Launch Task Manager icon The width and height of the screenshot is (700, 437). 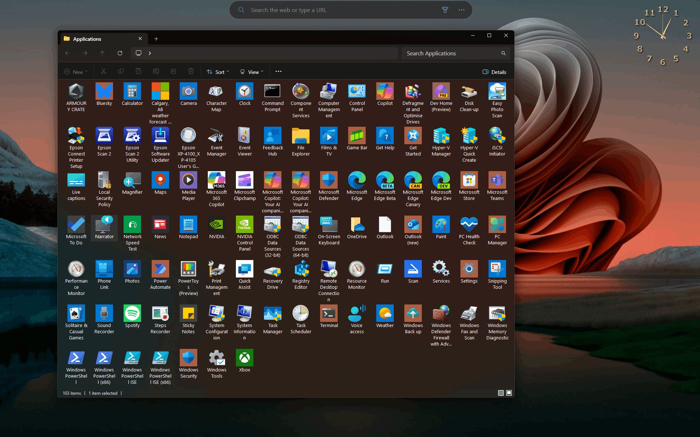[273, 314]
